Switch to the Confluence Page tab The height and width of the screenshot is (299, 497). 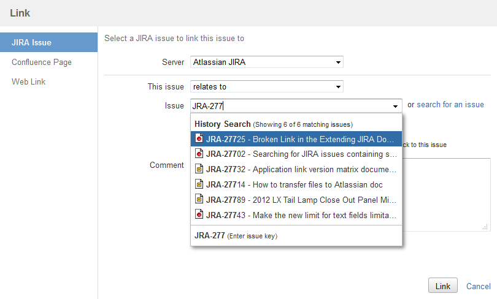click(42, 62)
